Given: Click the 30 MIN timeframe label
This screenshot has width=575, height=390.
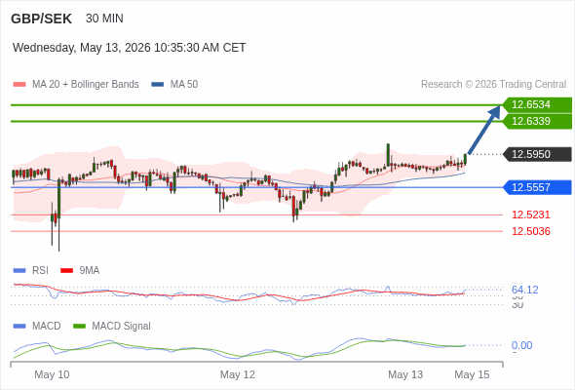Looking at the screenshot, I should pos(104,19).
